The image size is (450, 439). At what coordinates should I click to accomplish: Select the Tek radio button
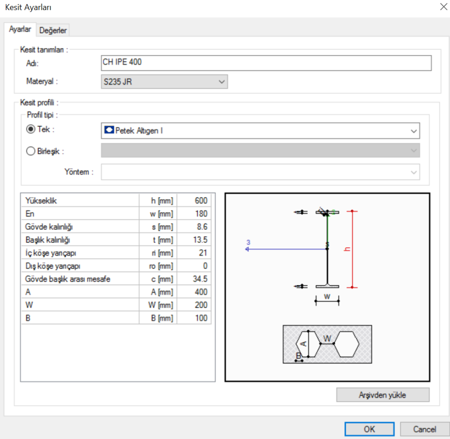[31, 129]
